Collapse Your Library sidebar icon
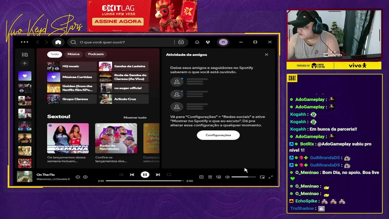Screen dimensions: 389x219 click(x=25, y=55)
